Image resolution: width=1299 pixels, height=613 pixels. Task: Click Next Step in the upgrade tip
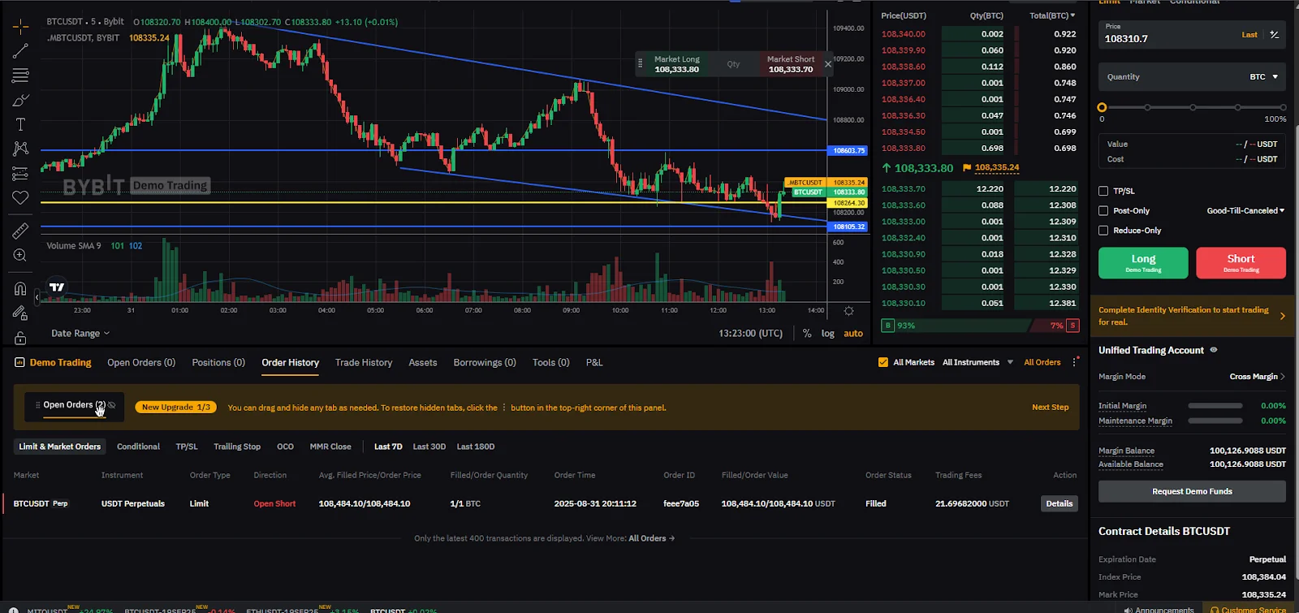pos(1050,408)
